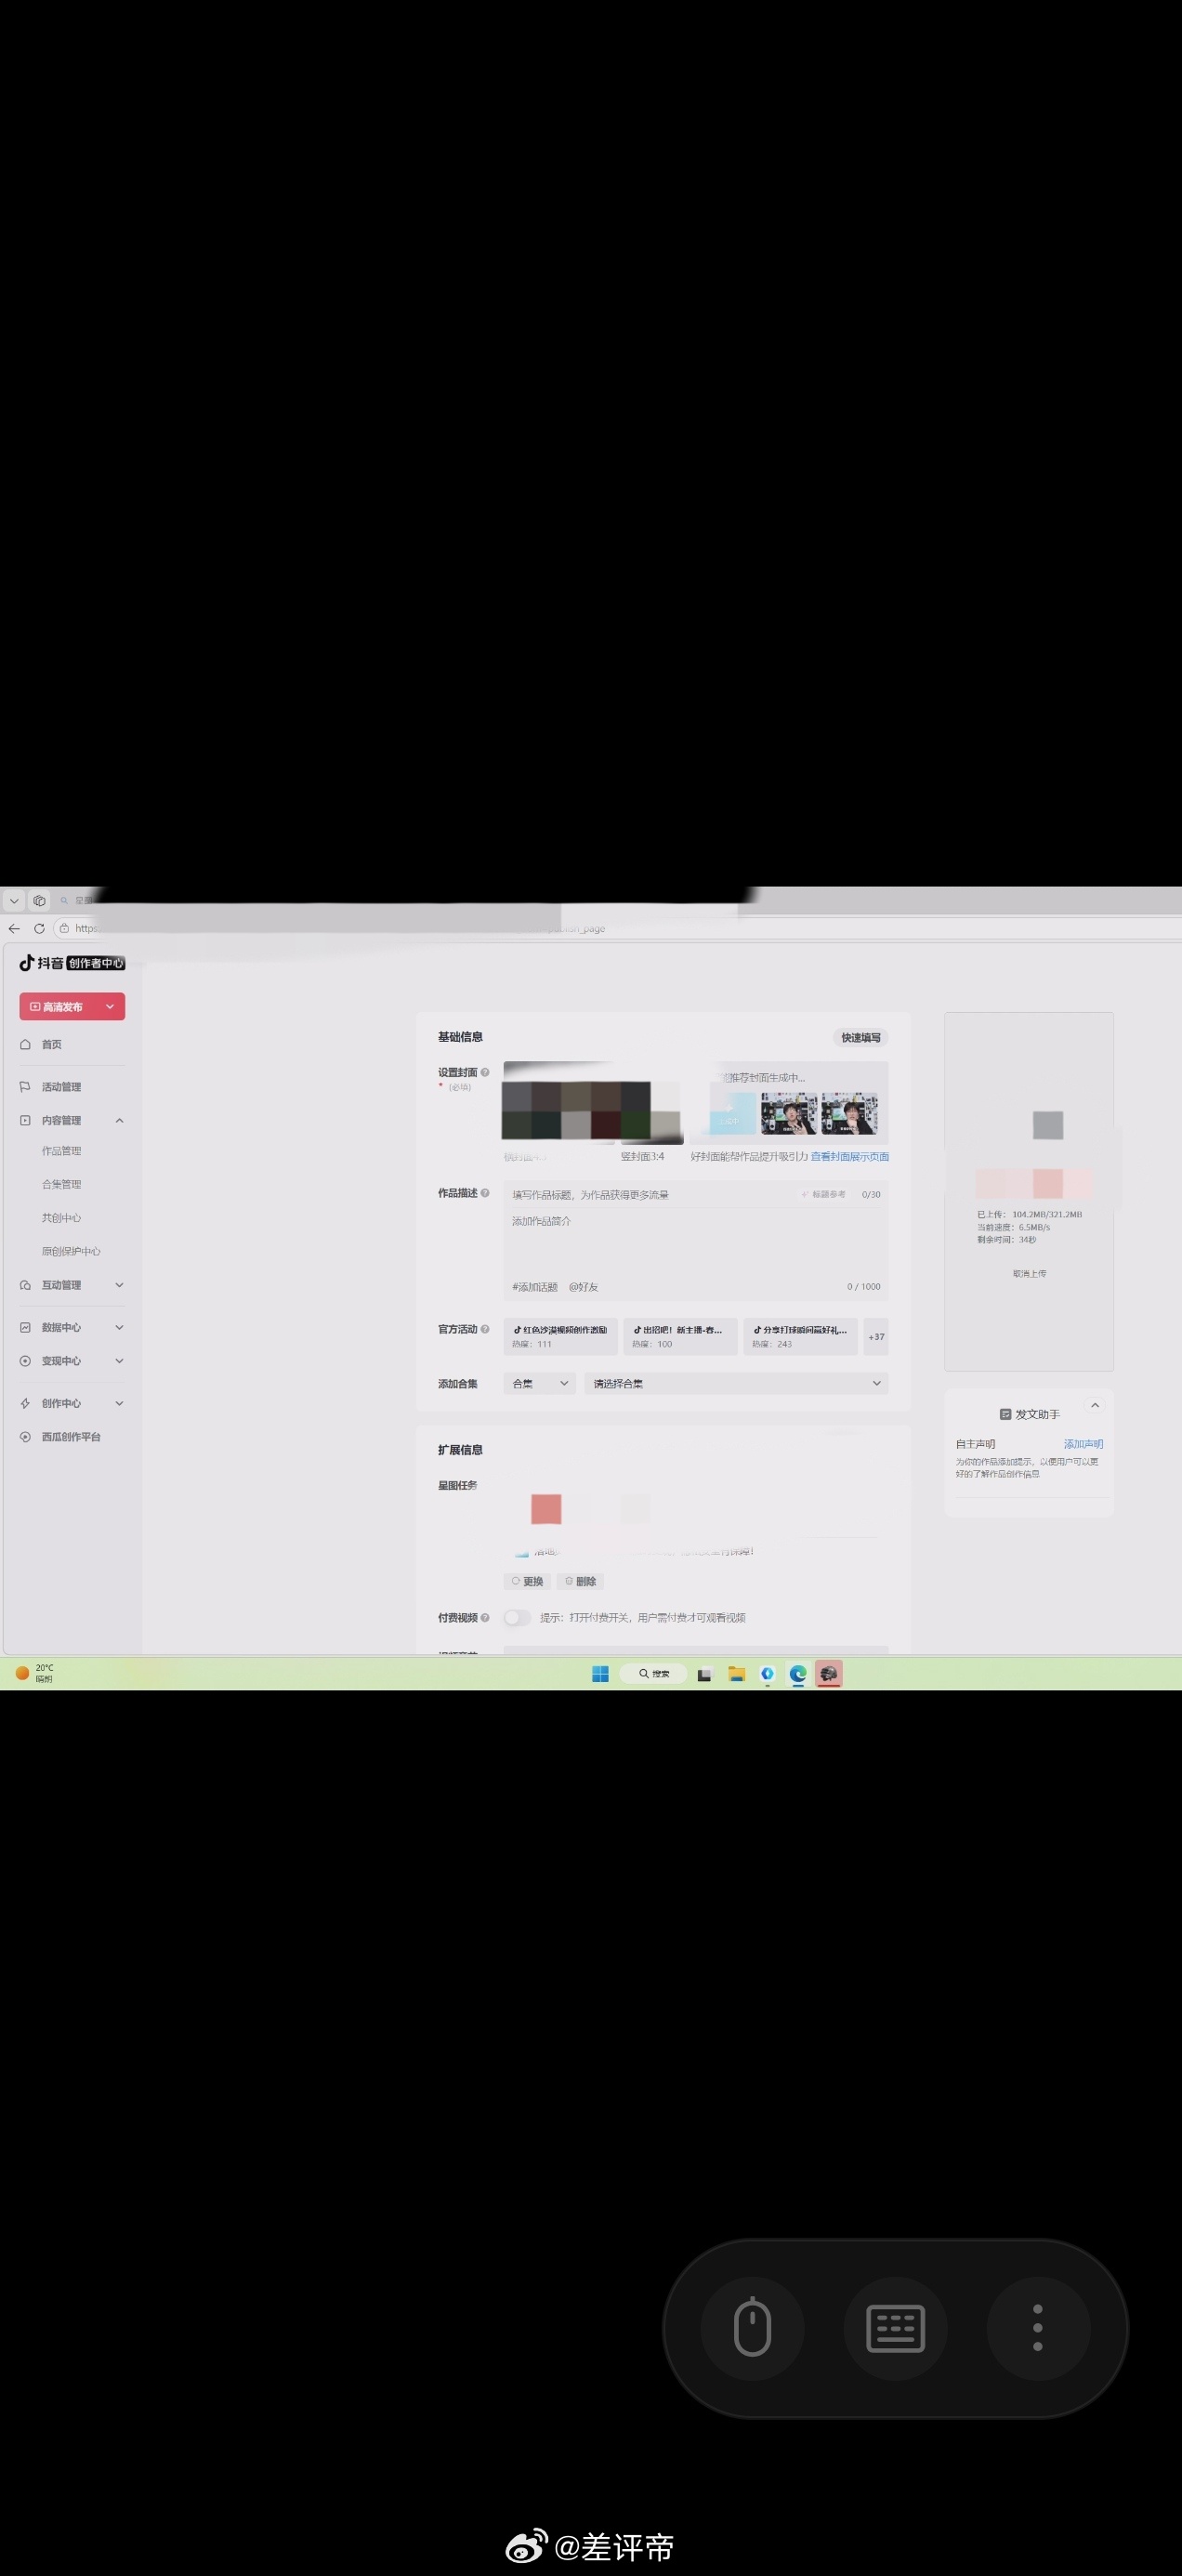Click 取消上传 to cancel upload

point(1029,1274)
